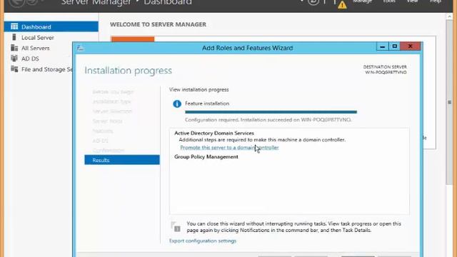Viewport: 457px width, 257px height.
Task: Select the Server Selection wizard step
Action: [x=113, y=111]
